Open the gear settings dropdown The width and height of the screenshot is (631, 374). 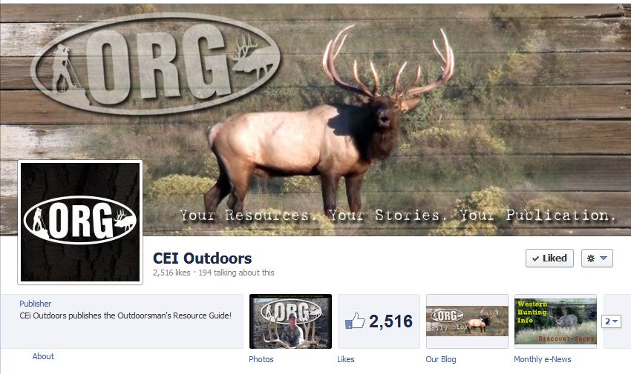(597, 258)
